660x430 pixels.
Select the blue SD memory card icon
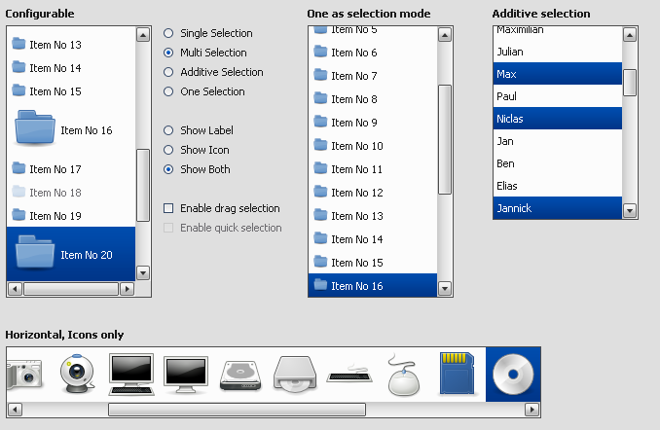pos(457,374)
